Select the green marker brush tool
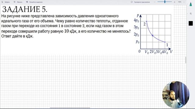The width and height of the screenshot is (195, 109). 191,5
